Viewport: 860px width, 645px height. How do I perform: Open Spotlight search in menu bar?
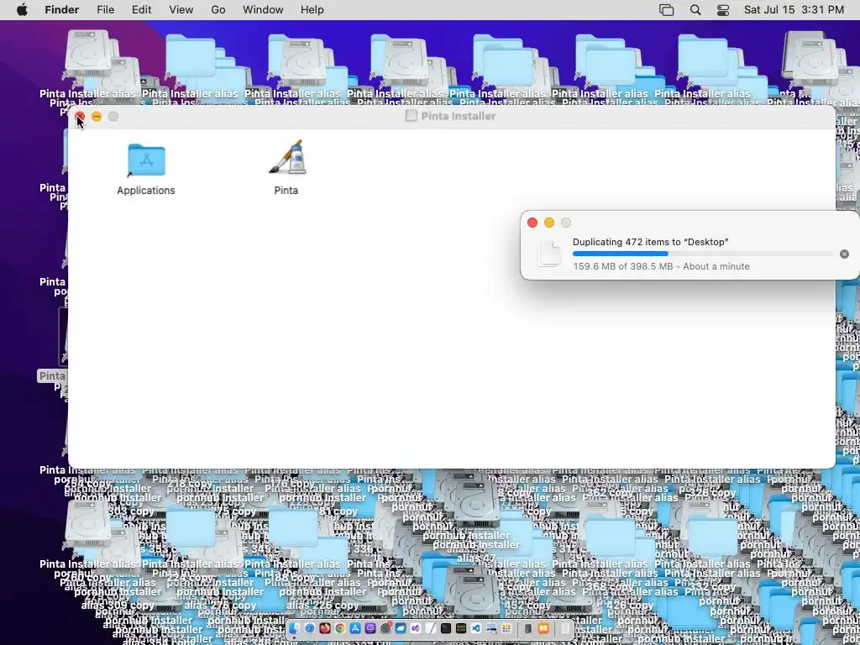click(695, 10)
